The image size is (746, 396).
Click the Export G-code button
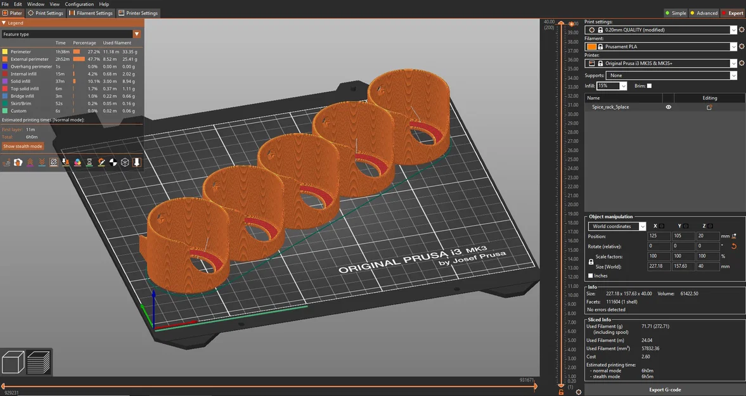[x=665, y=390]
